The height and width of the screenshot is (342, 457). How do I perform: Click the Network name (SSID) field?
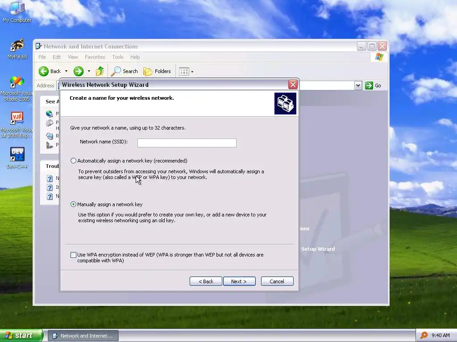pos(187,143)
